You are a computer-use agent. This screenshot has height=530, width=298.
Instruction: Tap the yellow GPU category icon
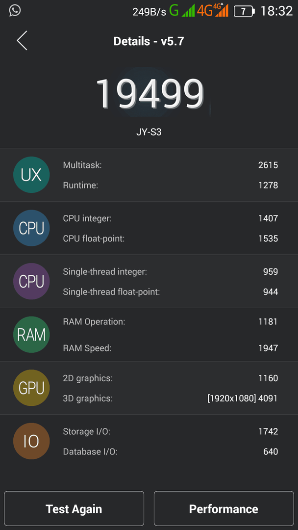pyautogui.click(x=31, y=388)
